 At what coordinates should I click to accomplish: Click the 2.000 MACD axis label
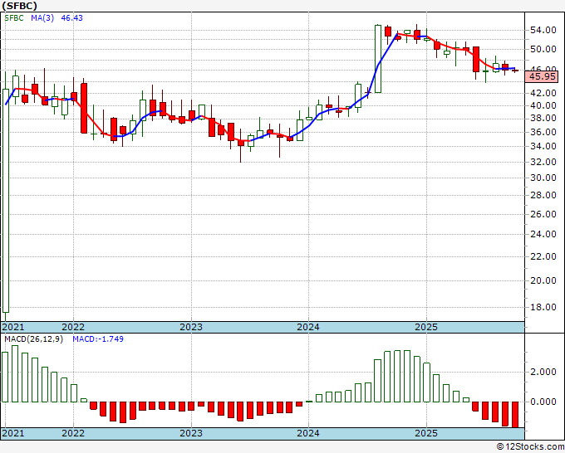(x=543, y=372)
